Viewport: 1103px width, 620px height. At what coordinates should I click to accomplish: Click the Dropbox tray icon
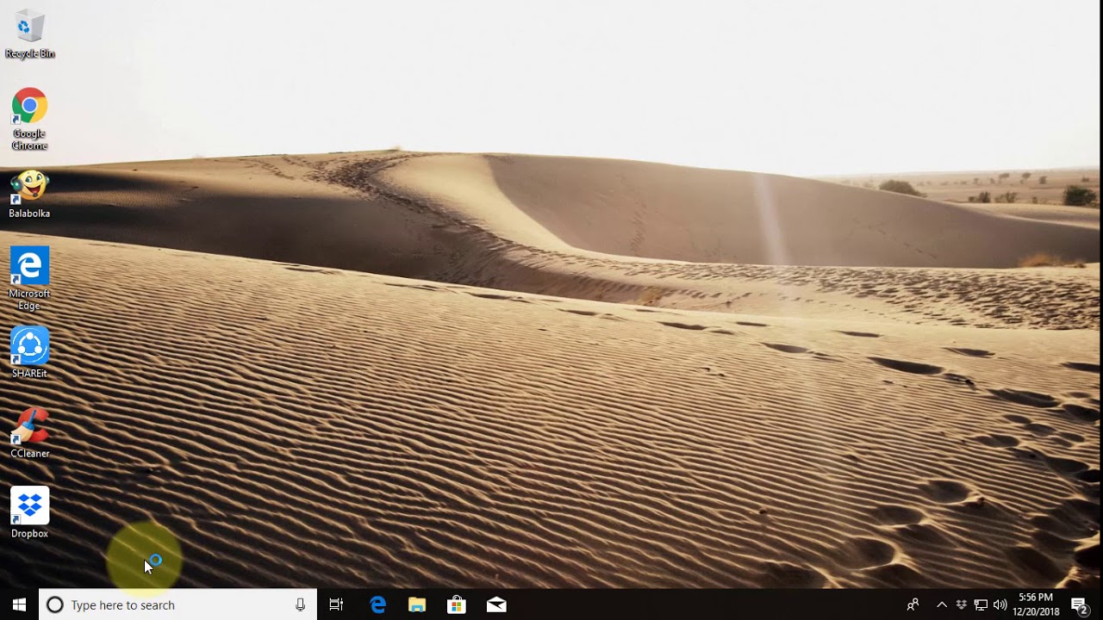tap(961, 604)
